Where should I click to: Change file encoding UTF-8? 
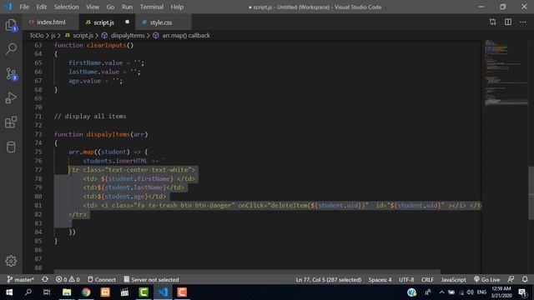pyautogui.click(x=406, y=280)
